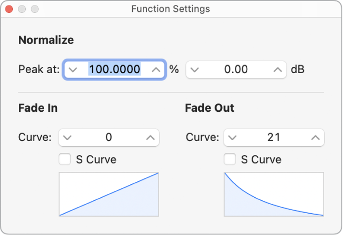Click the Function Settings title bar text
The width and height of the screenshot is (343, 235).
171,9
